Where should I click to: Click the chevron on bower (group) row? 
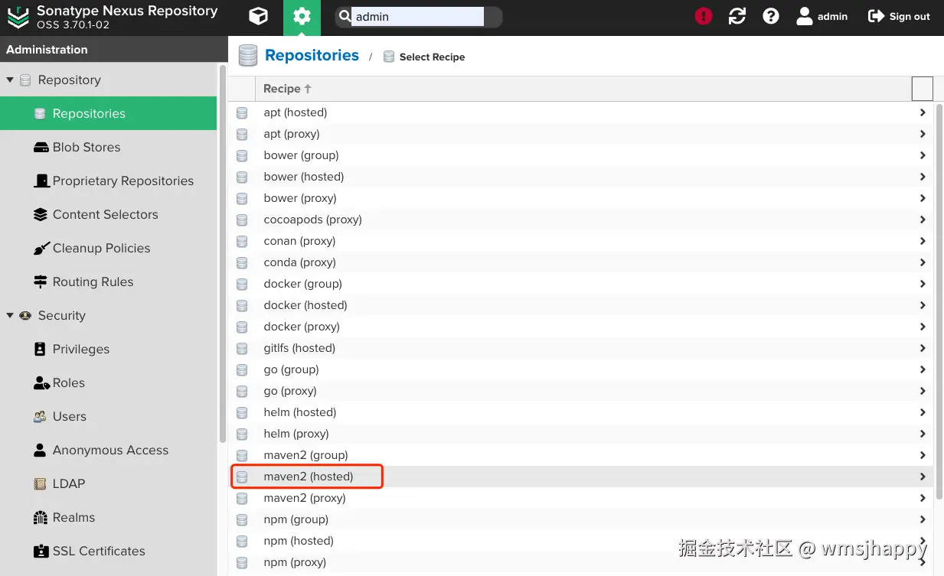(x=923, y=155)
